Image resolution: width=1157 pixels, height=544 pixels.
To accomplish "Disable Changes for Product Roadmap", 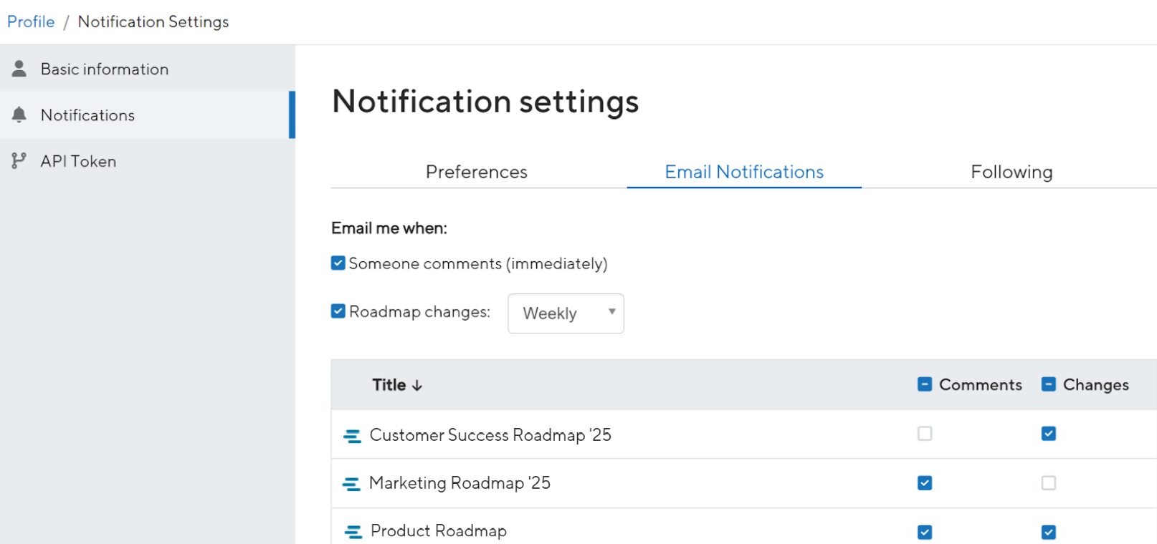I will tap(1049, 532).
